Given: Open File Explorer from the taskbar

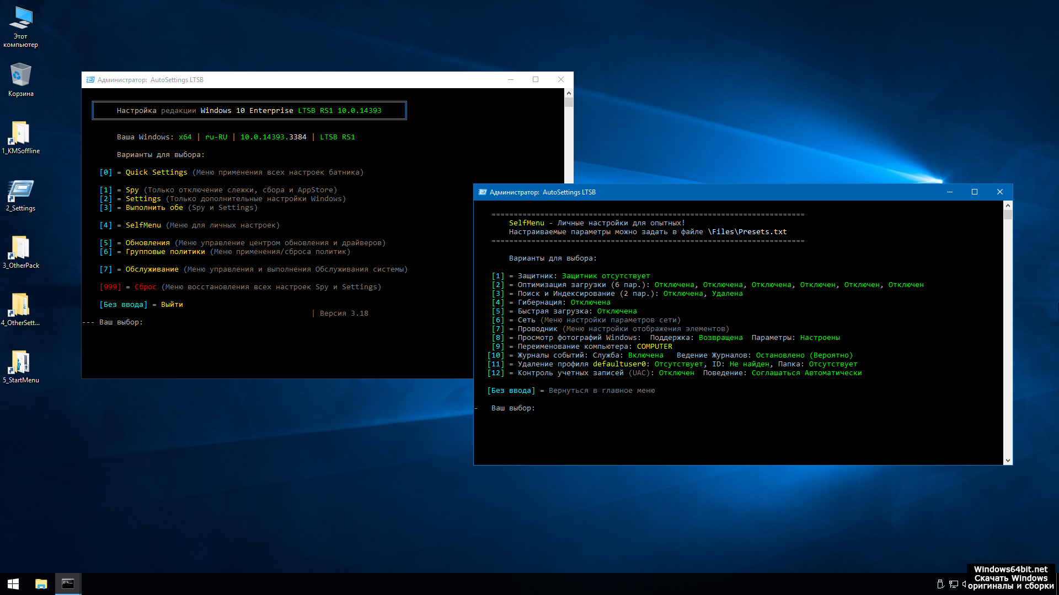Looking at the screenshot, I should tap(41, 584).
